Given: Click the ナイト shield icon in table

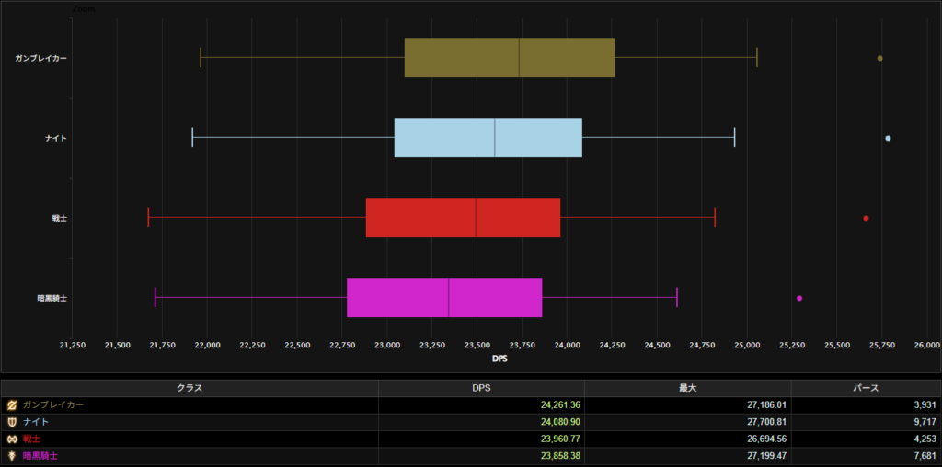Looking at the screenshot, I should pos(12,422).
